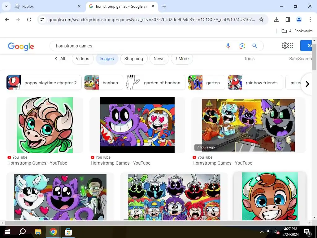This screenshot has height=238, width=317.
Task: Close the hornstromp games tab
Action: (153, 7)
